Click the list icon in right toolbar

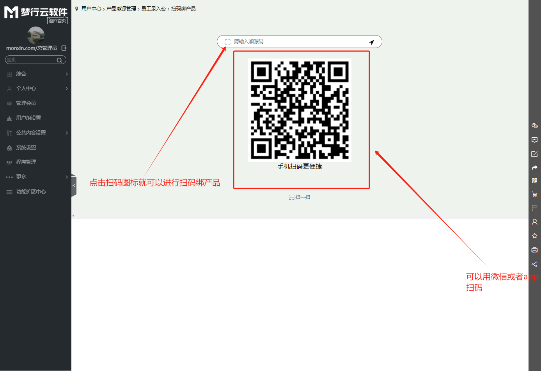click(x=534, y=208)
